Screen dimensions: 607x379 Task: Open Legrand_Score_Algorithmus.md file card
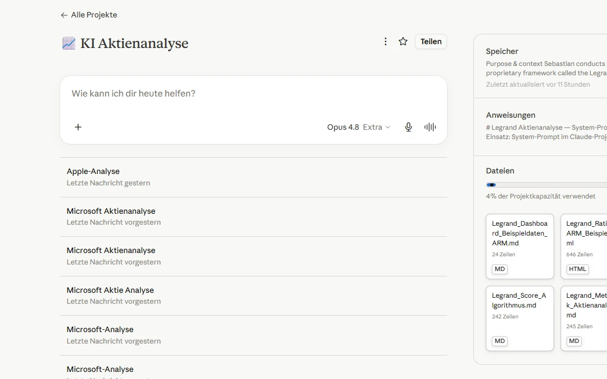click(x=520, y=318)
